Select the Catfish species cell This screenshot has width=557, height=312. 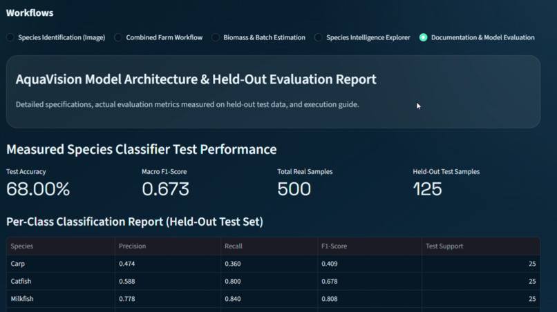click(x=60, y=281)
